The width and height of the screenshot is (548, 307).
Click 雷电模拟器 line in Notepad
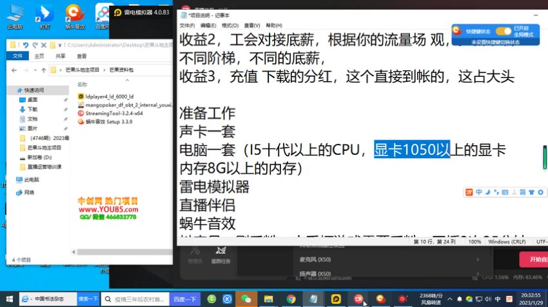[x=215, y=187]
